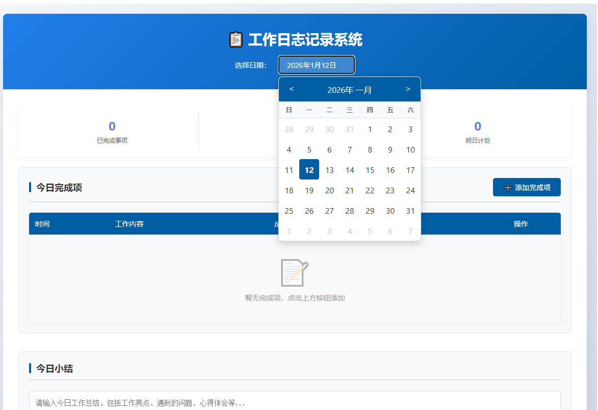Click the 2026年 一月 calendar header
The image size is (598, 410).
coord(349,89)
